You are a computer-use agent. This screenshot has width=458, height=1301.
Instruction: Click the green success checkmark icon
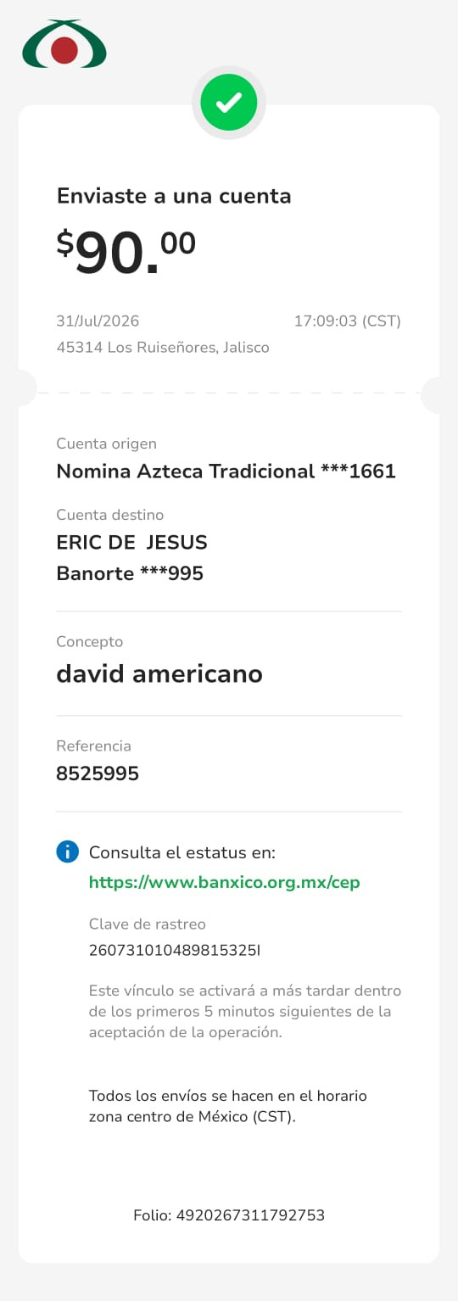click(229, 103)
